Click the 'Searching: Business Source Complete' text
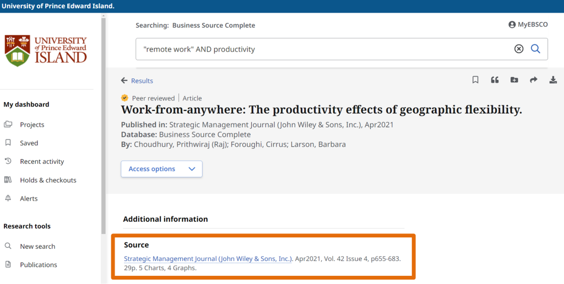Screen dimensions: 564x284 (x=196, y=25)
